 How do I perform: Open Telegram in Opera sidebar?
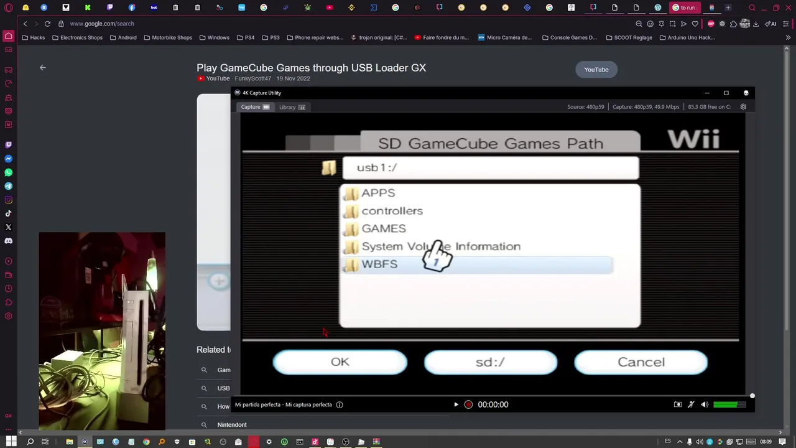click(x=8, y=186)
